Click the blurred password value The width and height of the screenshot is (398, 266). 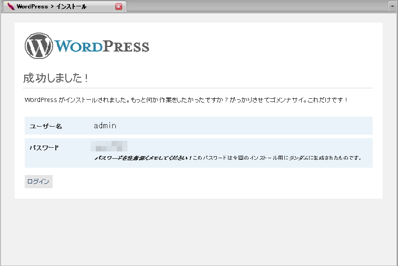109,146
